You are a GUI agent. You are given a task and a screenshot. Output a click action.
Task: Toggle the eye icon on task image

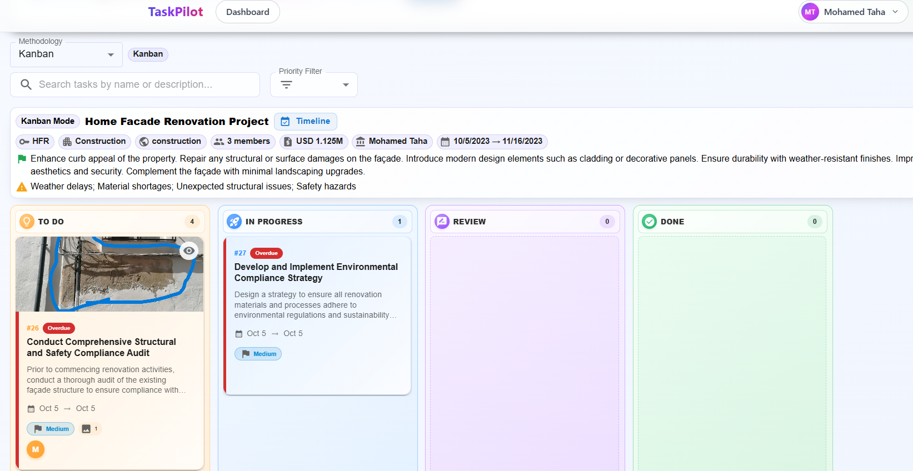(x=189, y=250)
